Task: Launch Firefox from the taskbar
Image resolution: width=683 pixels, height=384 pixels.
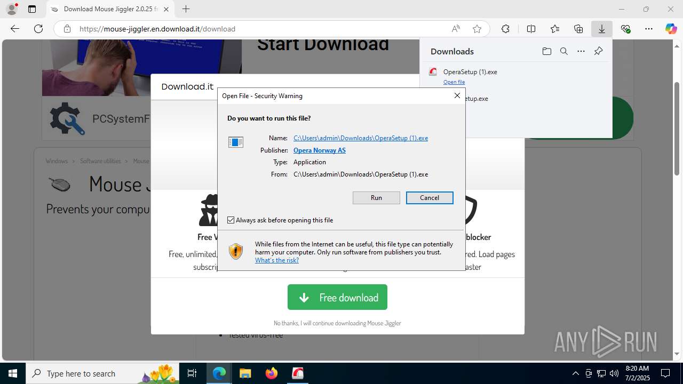Action: 271,373
